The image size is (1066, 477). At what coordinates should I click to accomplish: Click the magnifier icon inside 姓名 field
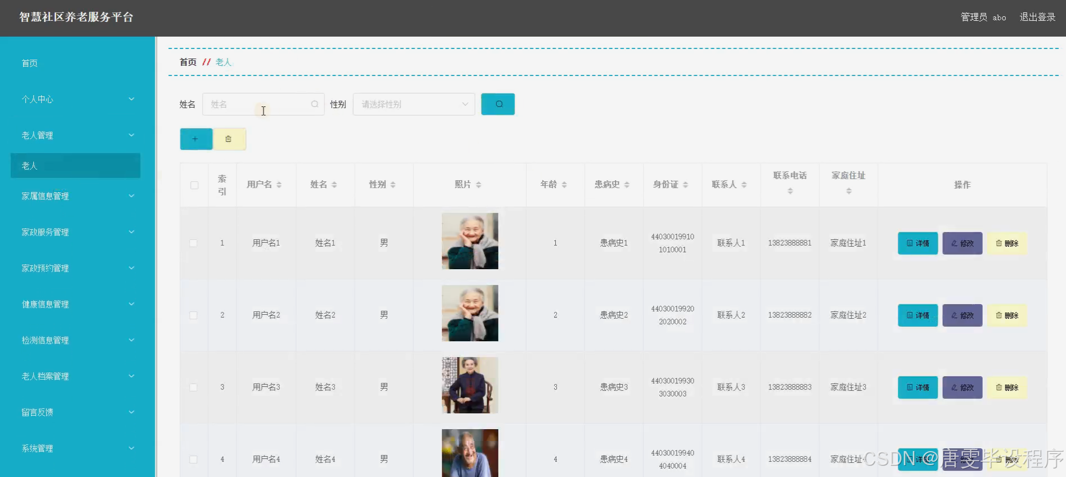point(315,104)
